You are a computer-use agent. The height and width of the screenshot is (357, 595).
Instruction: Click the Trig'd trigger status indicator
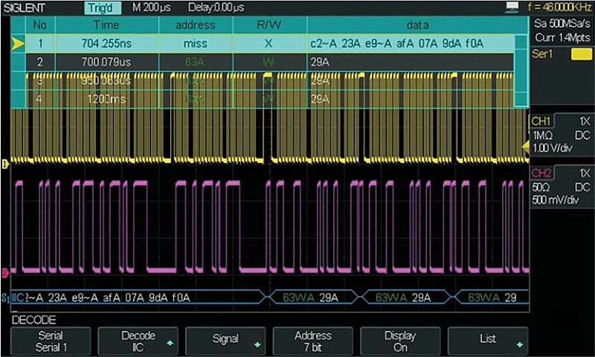(103, 8)
